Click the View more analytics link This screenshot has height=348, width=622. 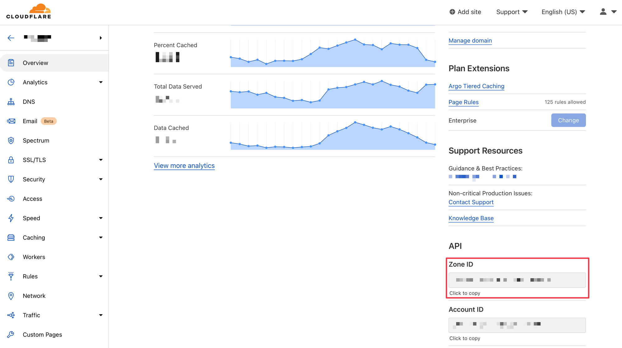(x=184, y=166)
